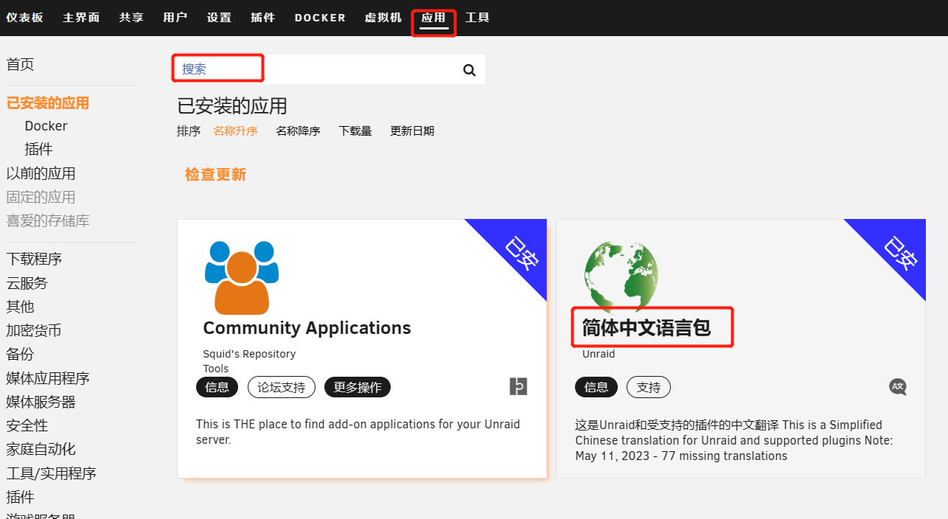
Task: Click the plugin icon on Community Applications card
Action: 518,386
